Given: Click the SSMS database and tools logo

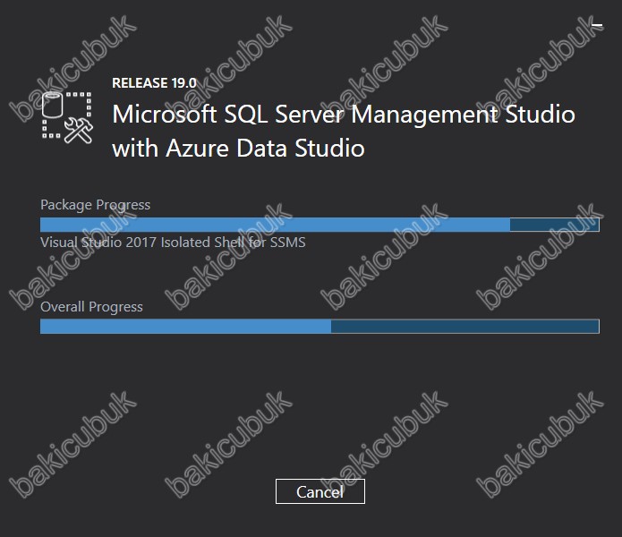Looking at the screenshot, I should (67, 117).
